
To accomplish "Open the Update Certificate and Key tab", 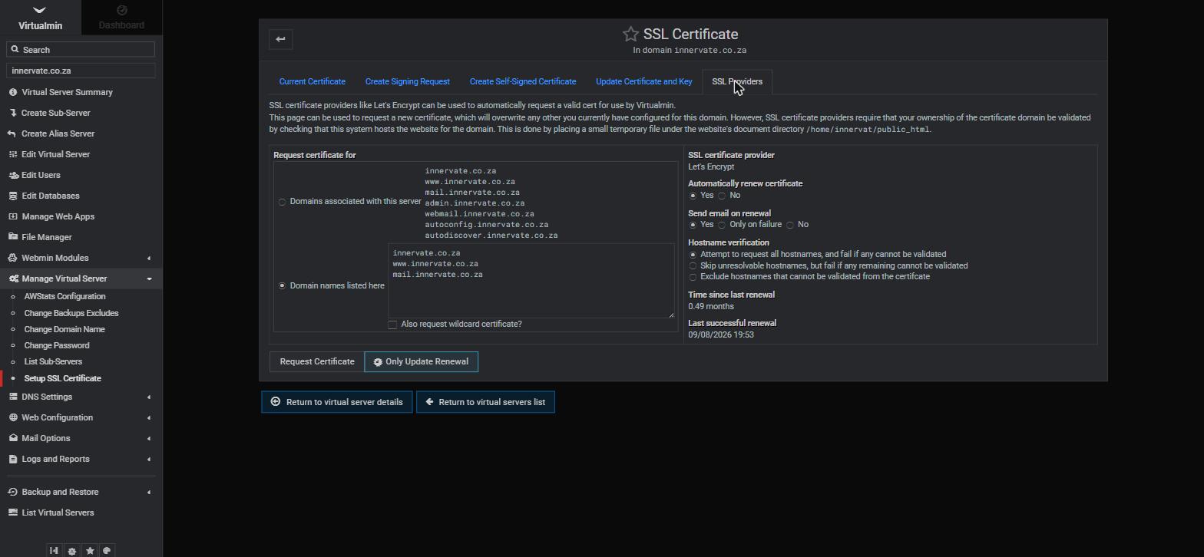I will point(643,81).
